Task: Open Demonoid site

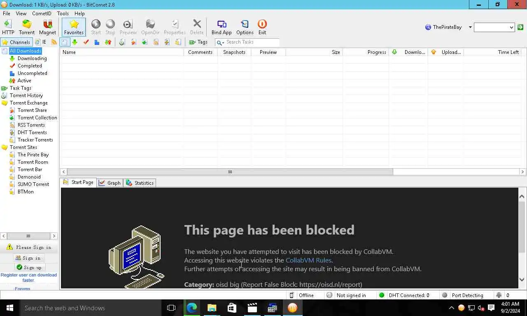Action: (29, 177)
